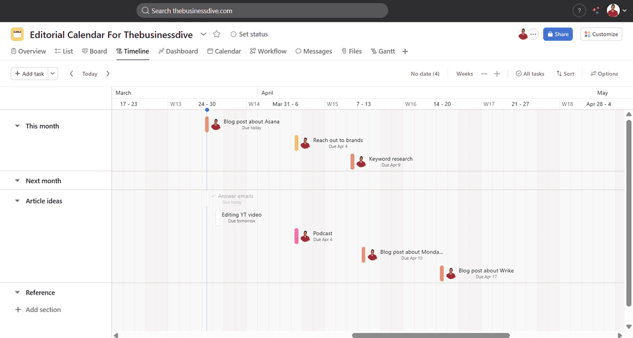Click the orange Blog post about Asana bar
Viewport: 633px width, 338px height.
point(207,124)
